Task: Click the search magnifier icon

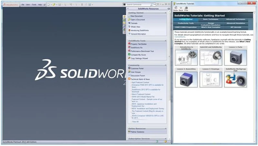Action: coord(152,5)
